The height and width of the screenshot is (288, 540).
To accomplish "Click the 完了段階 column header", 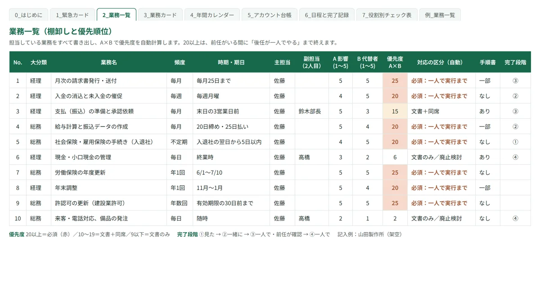I will pos(515,62).
